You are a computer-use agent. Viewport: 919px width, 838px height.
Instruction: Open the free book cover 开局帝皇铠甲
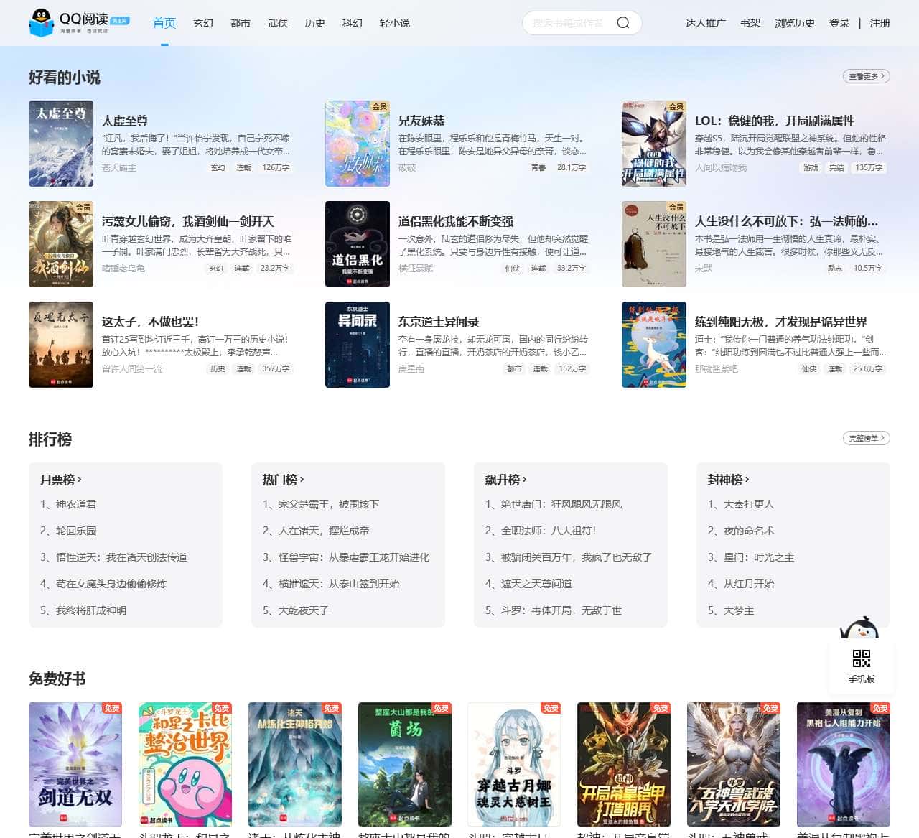(624, 764)
